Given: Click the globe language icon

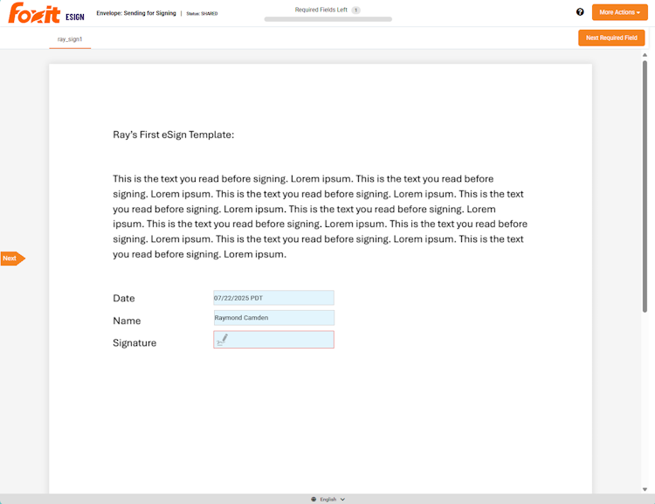Looking at the screenshot, I should tap(314, 499).
